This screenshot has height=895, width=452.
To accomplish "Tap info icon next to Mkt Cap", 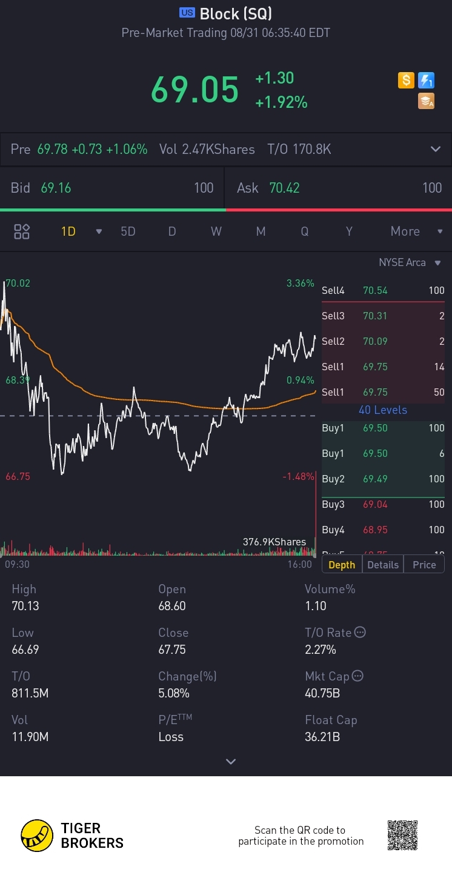I will click(357, 676).
